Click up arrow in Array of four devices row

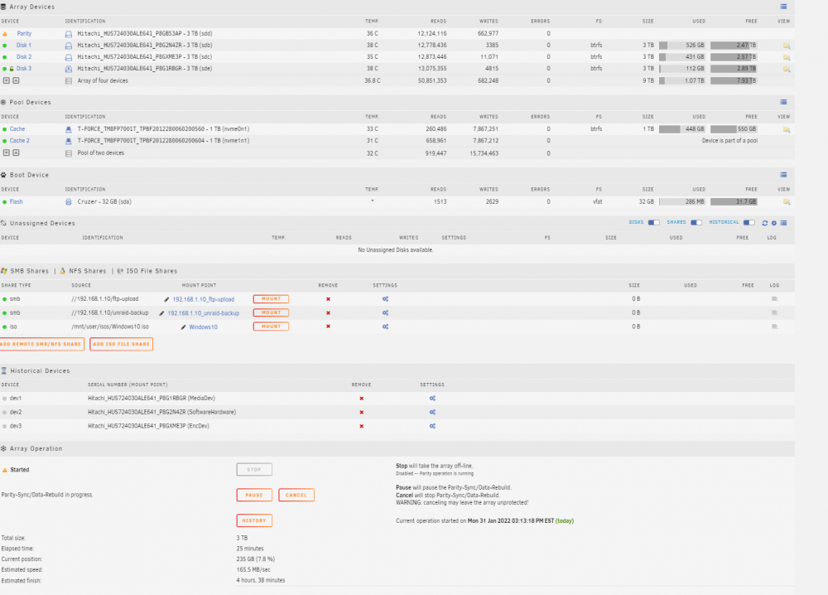coord(17,81)
